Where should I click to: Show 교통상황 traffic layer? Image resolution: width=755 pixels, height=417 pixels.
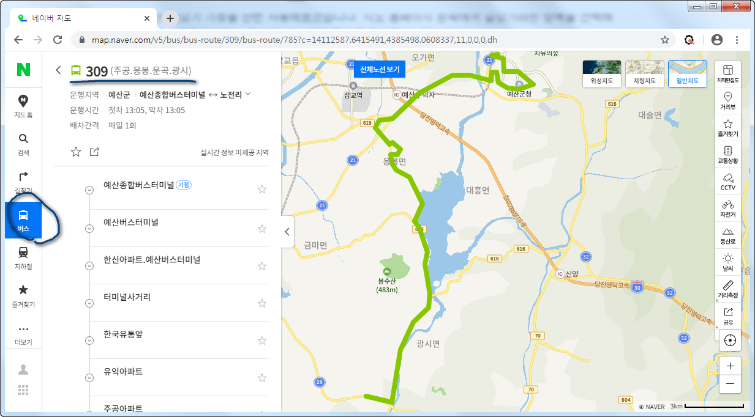click(728, 154)
